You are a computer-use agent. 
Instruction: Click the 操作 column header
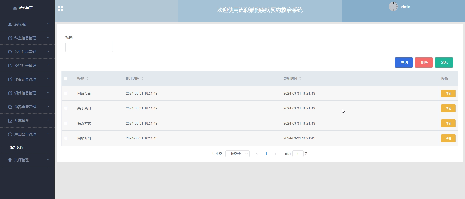coord(444,79)
